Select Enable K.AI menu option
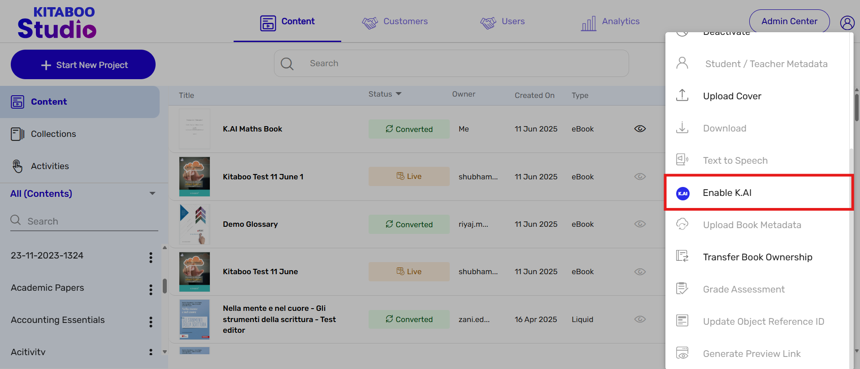 point(759,193)
